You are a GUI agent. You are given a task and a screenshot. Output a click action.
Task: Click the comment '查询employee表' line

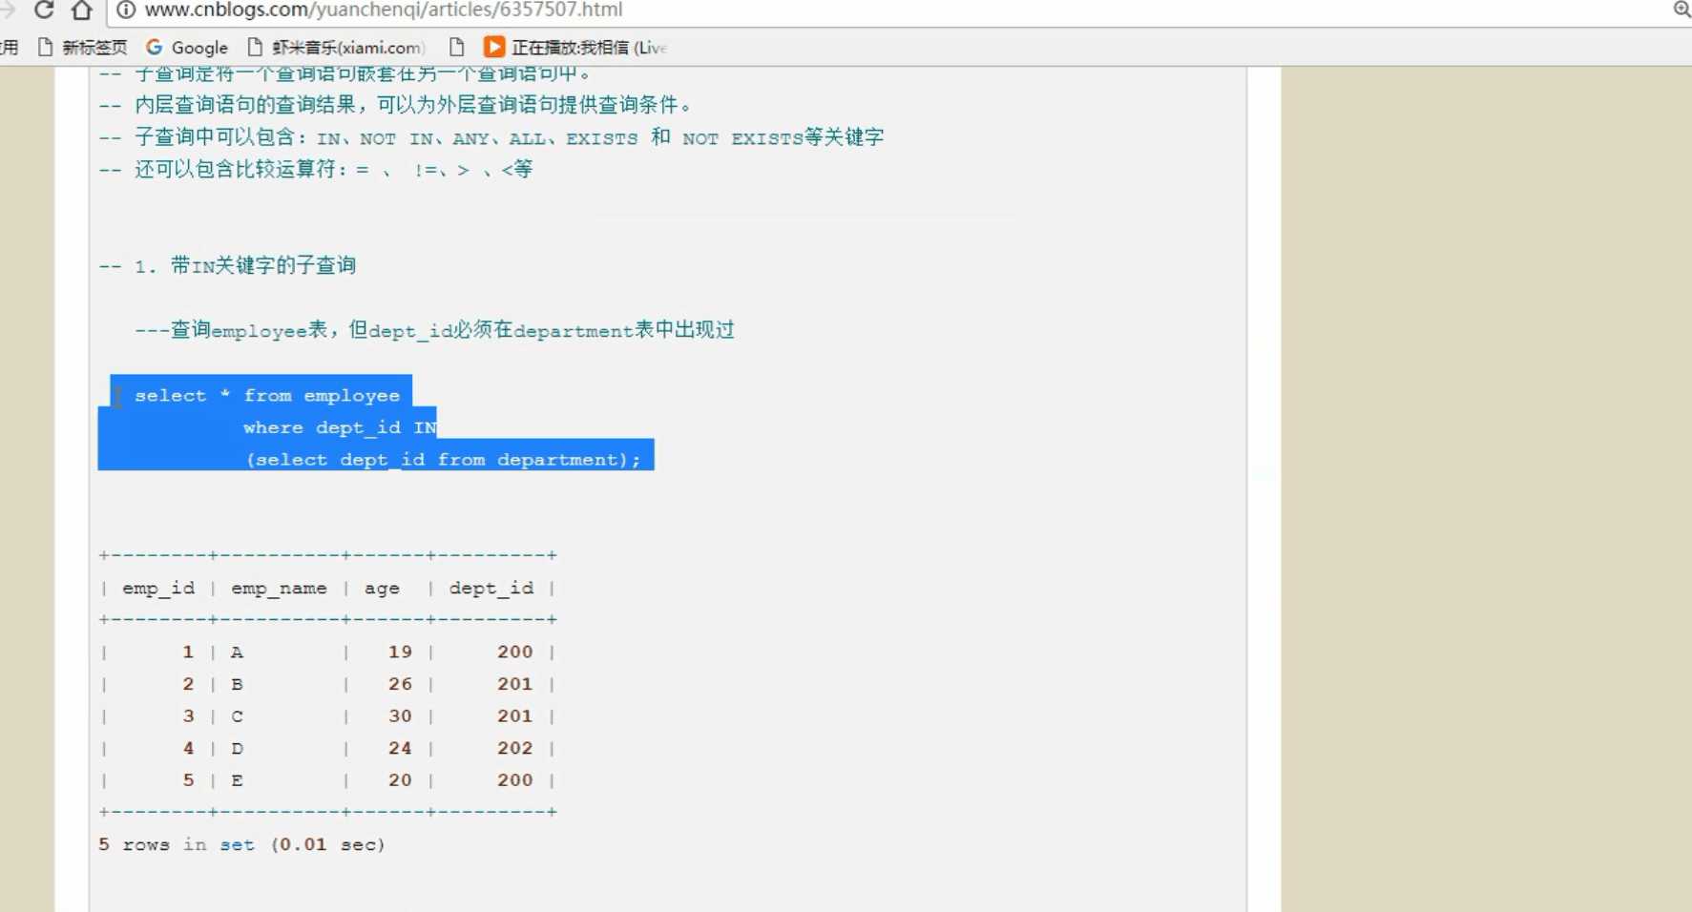point(434,330)
